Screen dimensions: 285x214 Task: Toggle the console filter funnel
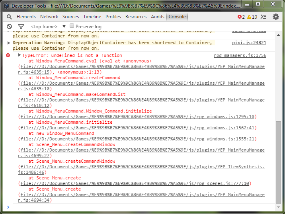tap(21, 27)
